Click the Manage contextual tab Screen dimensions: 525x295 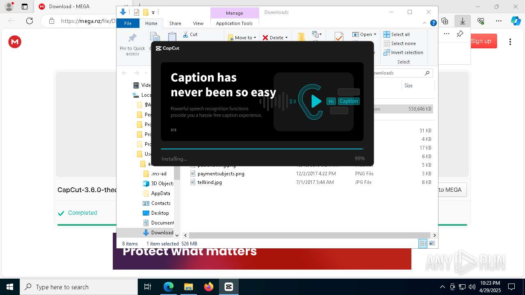pos(235,13)
